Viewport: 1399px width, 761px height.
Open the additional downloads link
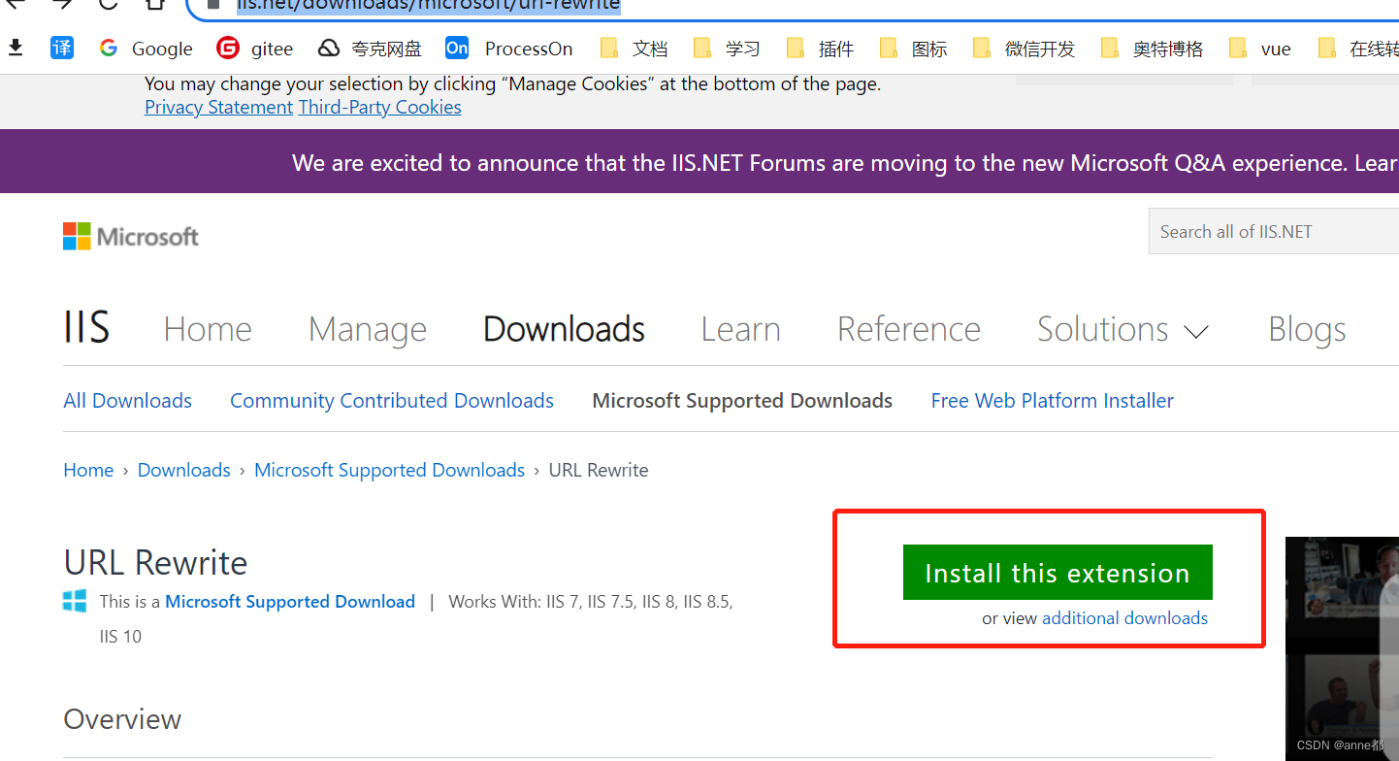(x=1125, y=618)
